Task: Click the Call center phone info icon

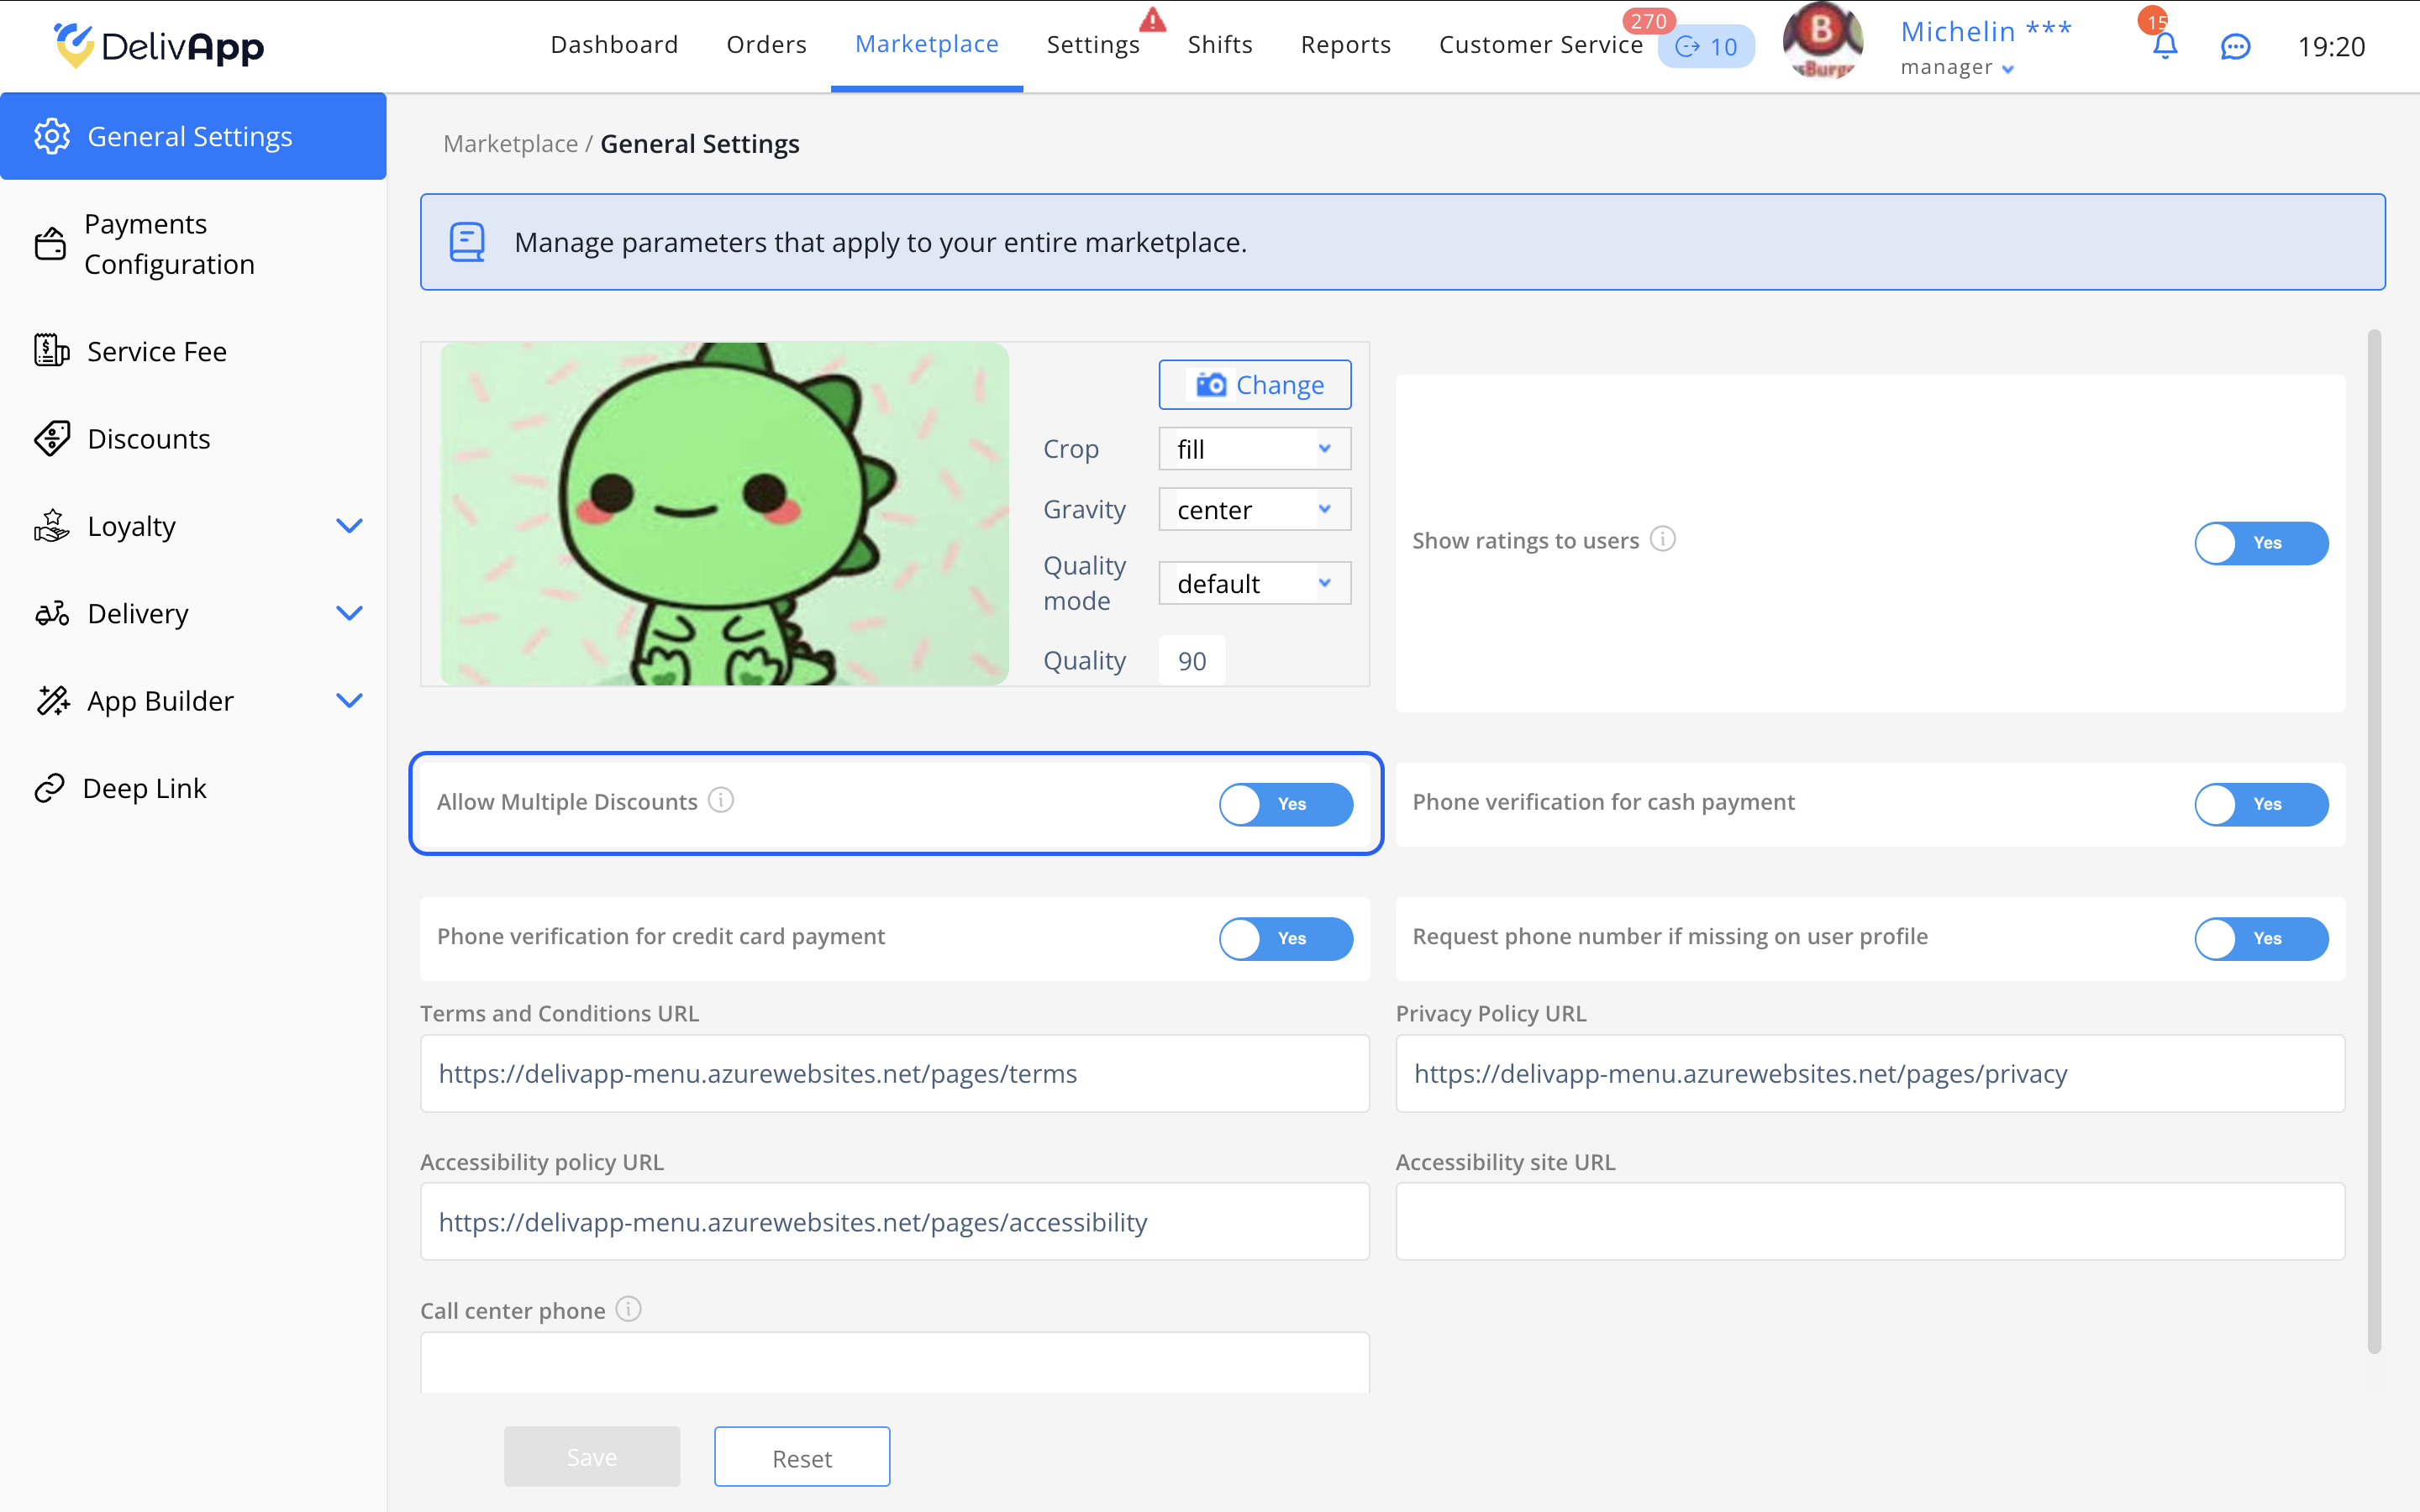Action: click(x=628, y=1309)
